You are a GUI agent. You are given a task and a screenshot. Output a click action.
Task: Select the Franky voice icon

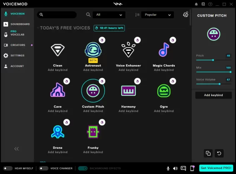tap(93, 132)
